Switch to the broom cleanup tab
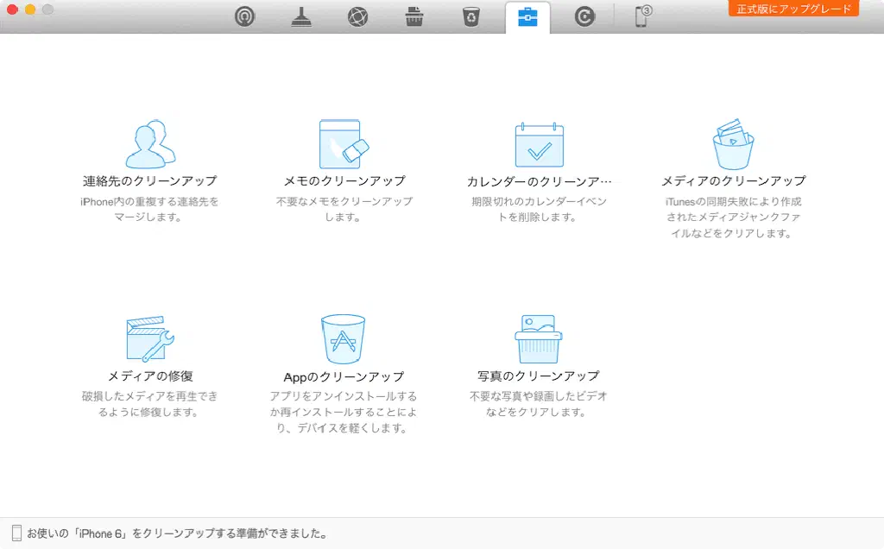Screen dimensions: 884x549 pyautogui.click(x=301, y=17)
